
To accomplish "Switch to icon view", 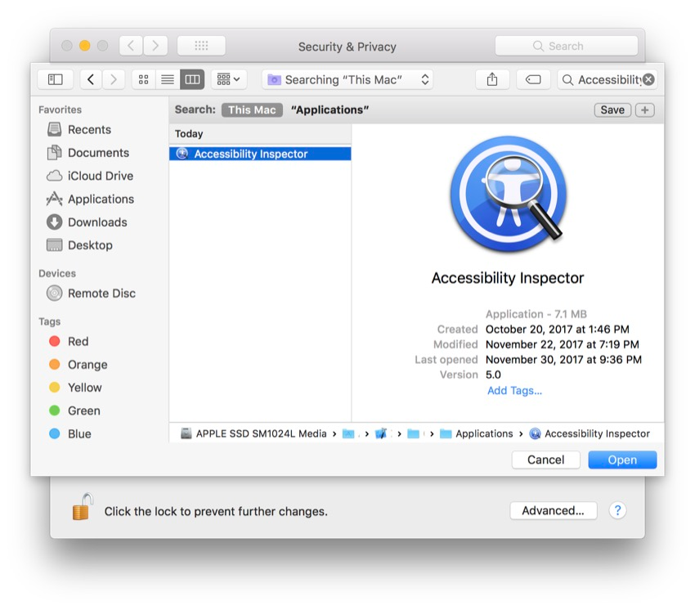I will coord(144,79).
